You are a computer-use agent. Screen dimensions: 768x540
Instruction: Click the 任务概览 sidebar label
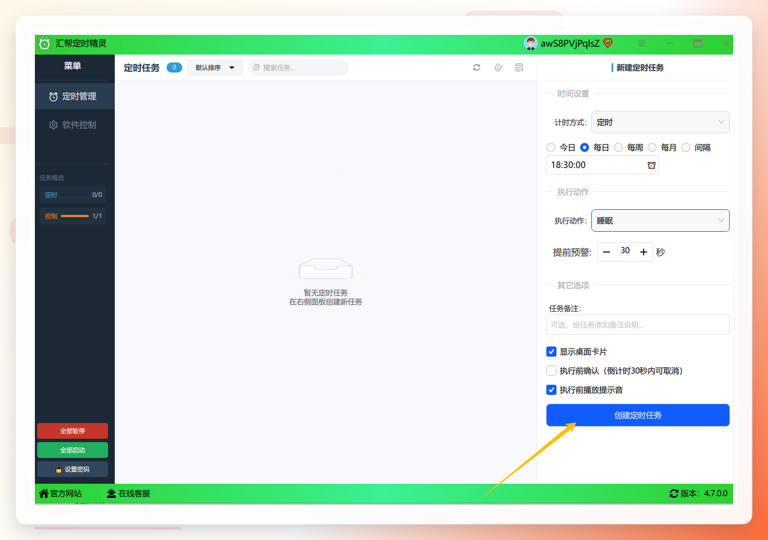click(x=52, y=178)
